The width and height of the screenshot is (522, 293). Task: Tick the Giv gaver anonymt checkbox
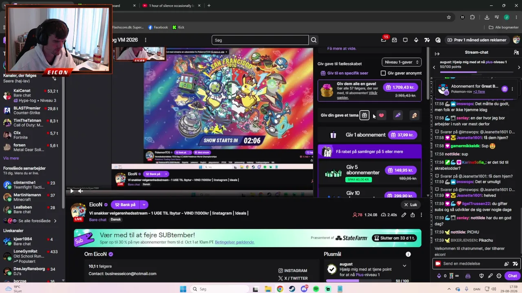pos(383,73)
